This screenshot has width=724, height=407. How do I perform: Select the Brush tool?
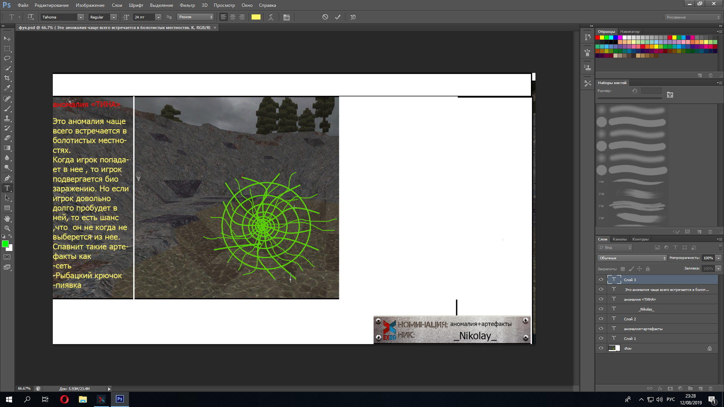pyautogui.click(x=7, y=109)
